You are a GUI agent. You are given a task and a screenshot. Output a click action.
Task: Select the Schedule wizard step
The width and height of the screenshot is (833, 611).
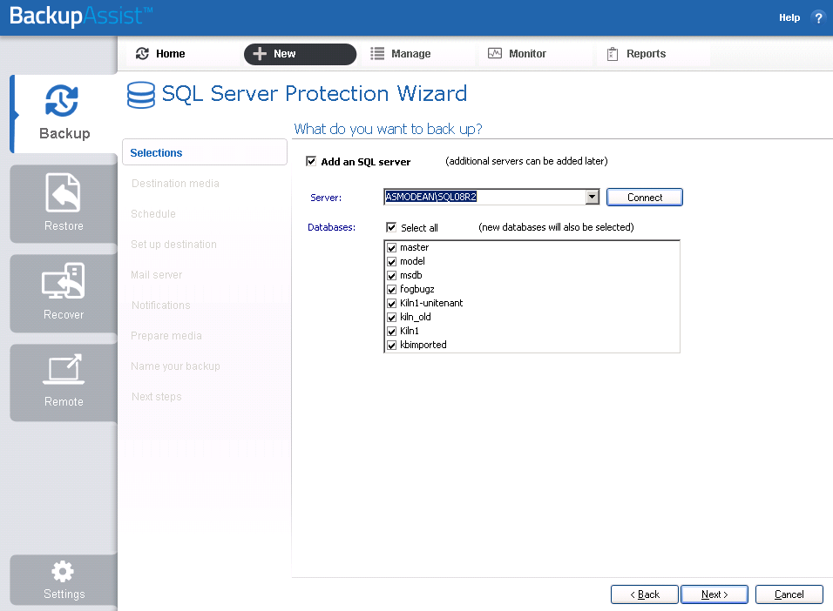[x=153, y=214]
